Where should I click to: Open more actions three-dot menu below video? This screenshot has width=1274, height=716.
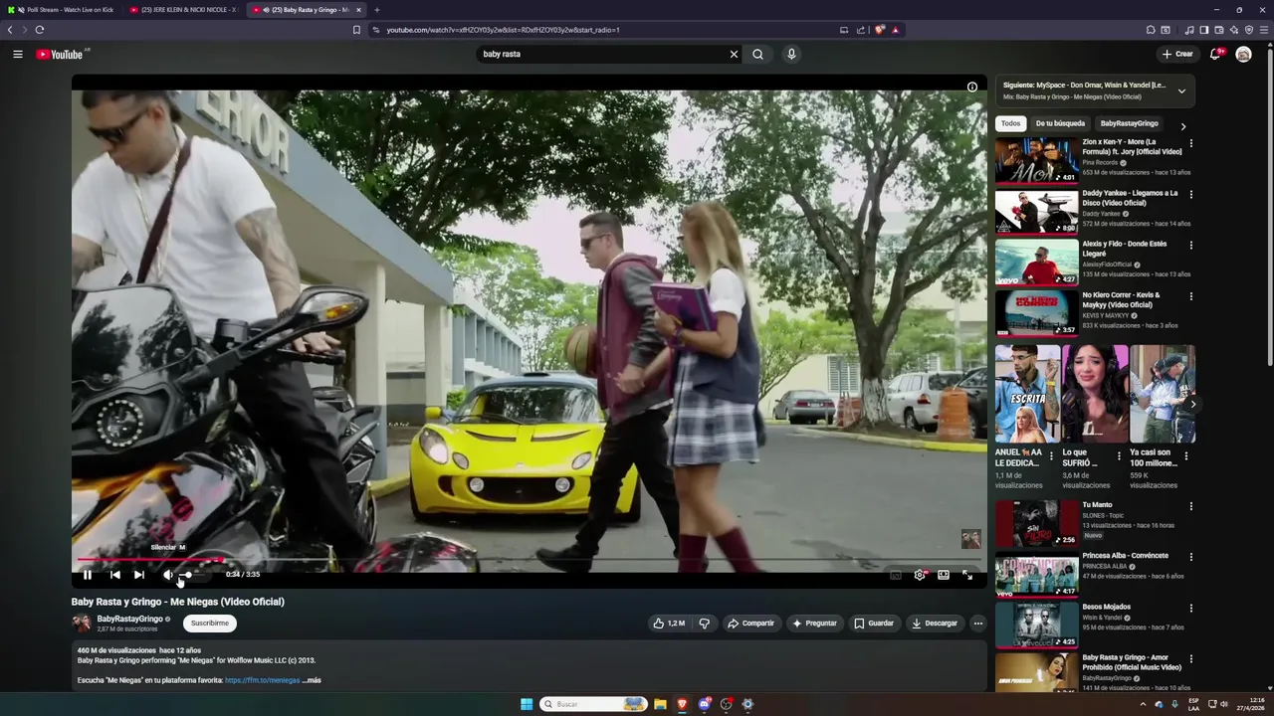(x=977, y=624)
